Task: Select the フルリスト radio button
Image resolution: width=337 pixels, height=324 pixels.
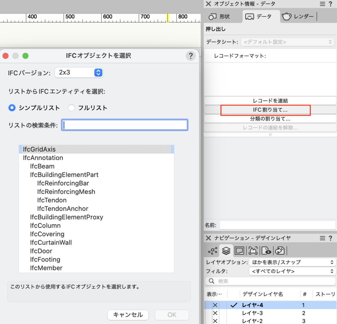Action: [71, 108]
